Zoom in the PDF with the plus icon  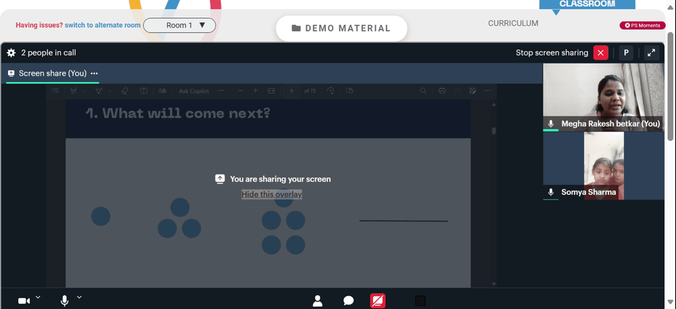point(256,91)
